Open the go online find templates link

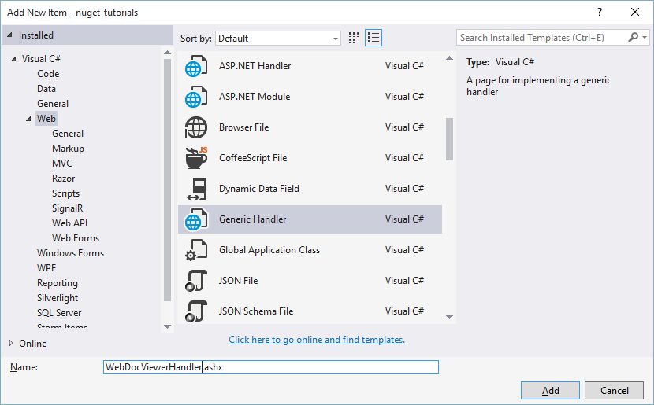coord(317,340)
